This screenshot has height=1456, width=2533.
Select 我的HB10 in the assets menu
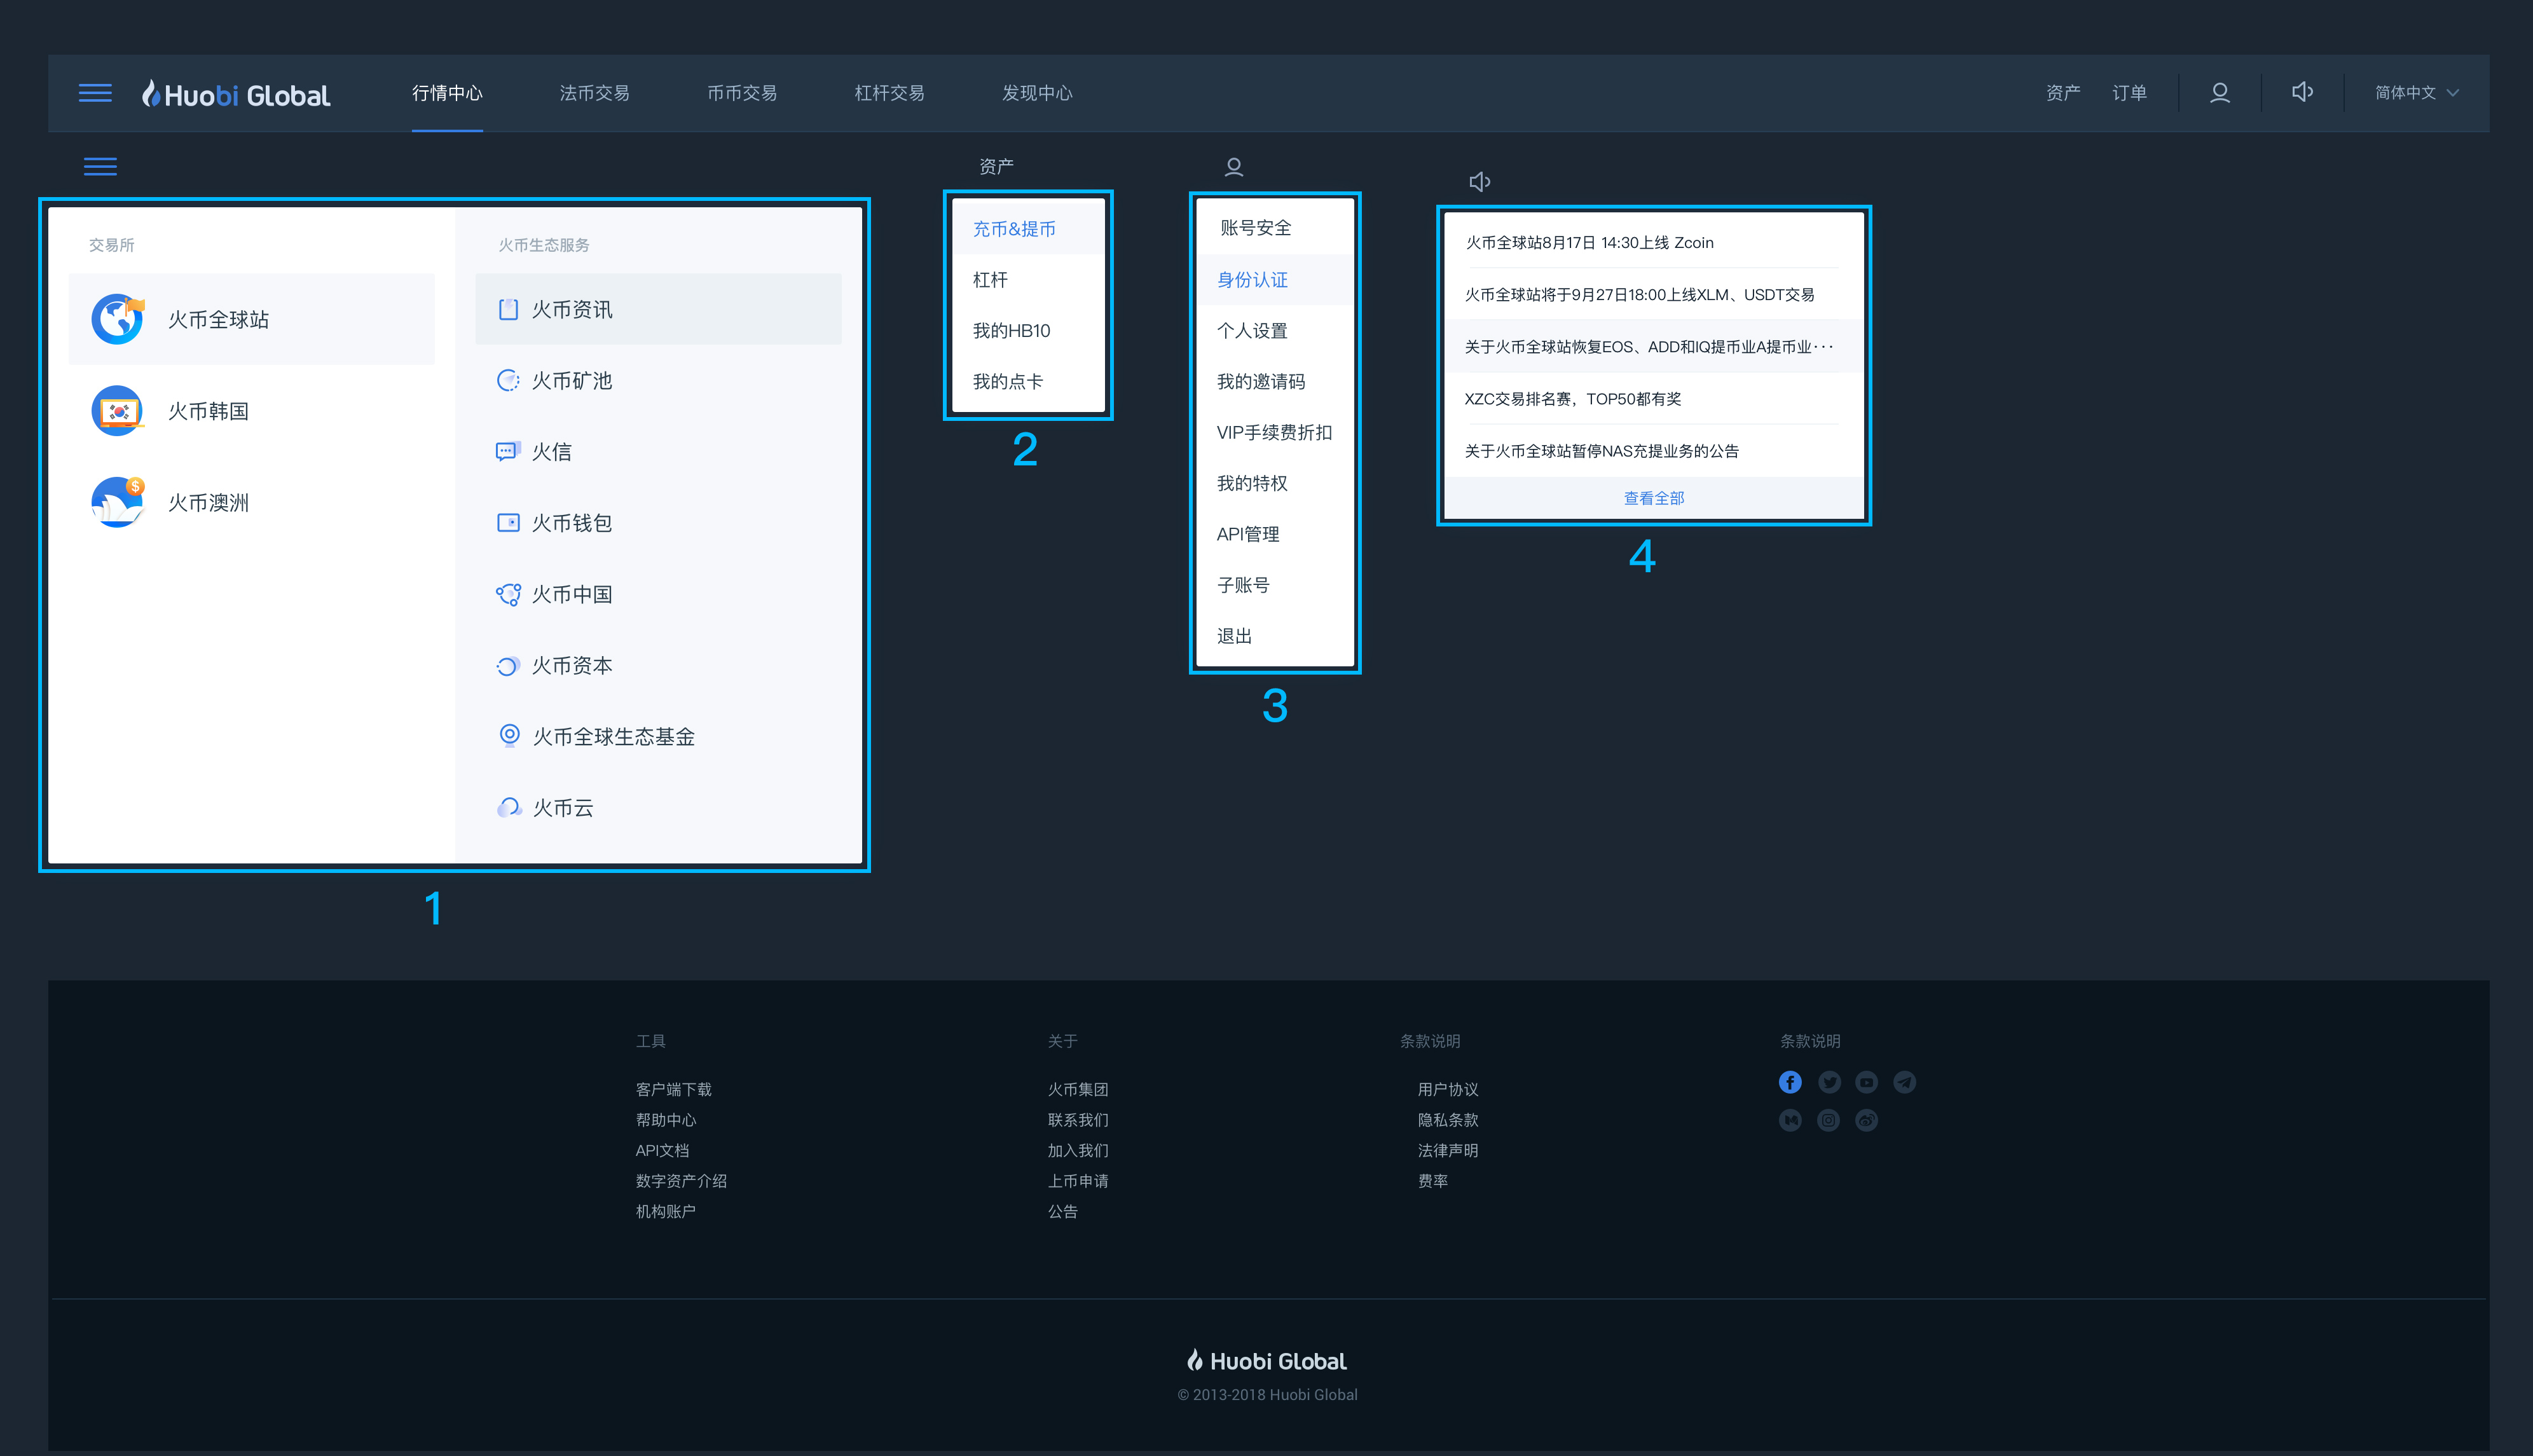[1028, 330]
